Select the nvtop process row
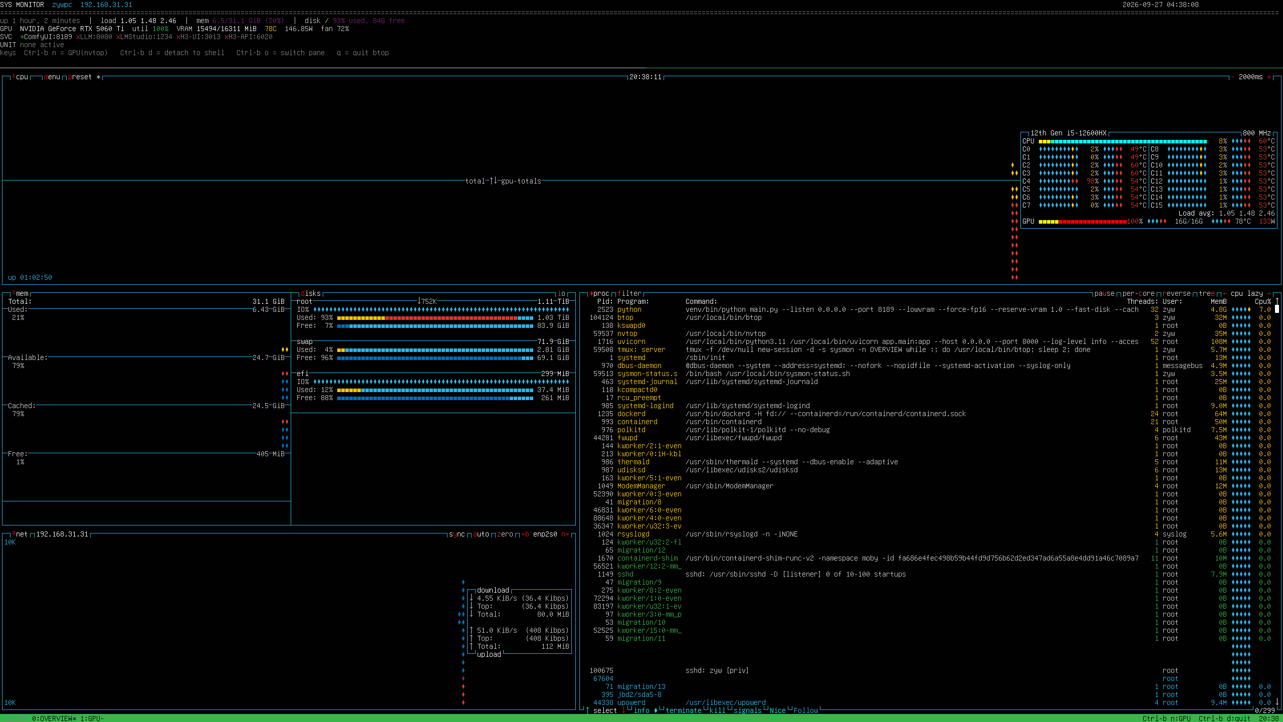The height and width of the screenshot is (722, 1283). (x=930, y=333)
